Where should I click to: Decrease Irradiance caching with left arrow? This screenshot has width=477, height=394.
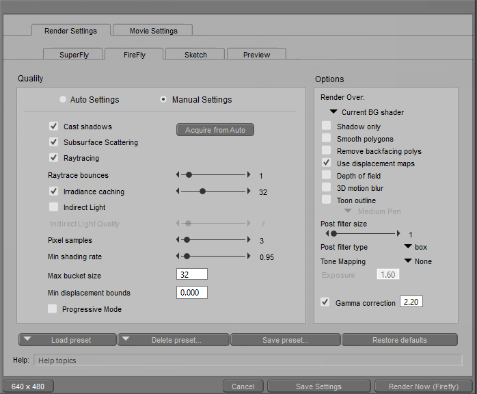click(178, 192)
